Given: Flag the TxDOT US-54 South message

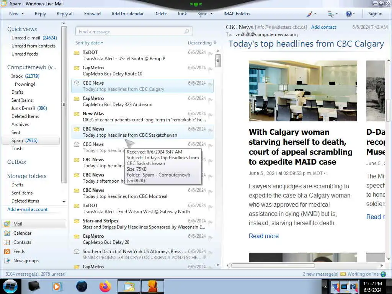Looking at the screenshot, I should tap(210, 54).
